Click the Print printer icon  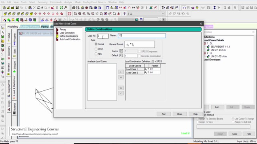point(73,8)
